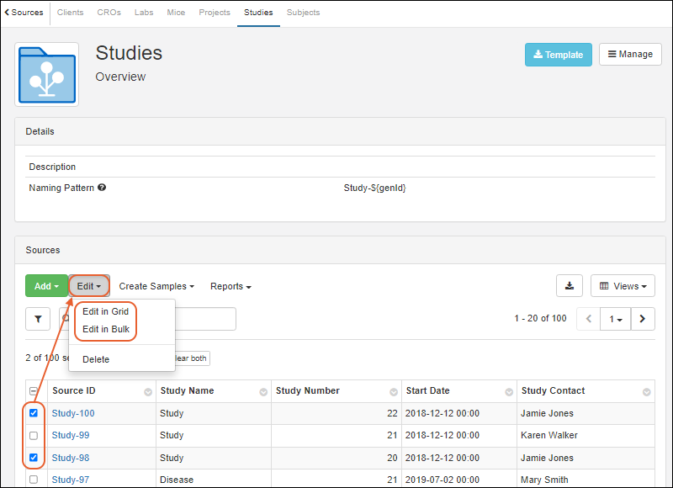Open the Create Samples dropdown
Viewport: 673px width, 488px height.
(x=156, y=286)
